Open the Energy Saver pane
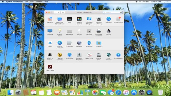171x96 pixels. (60, 33)
